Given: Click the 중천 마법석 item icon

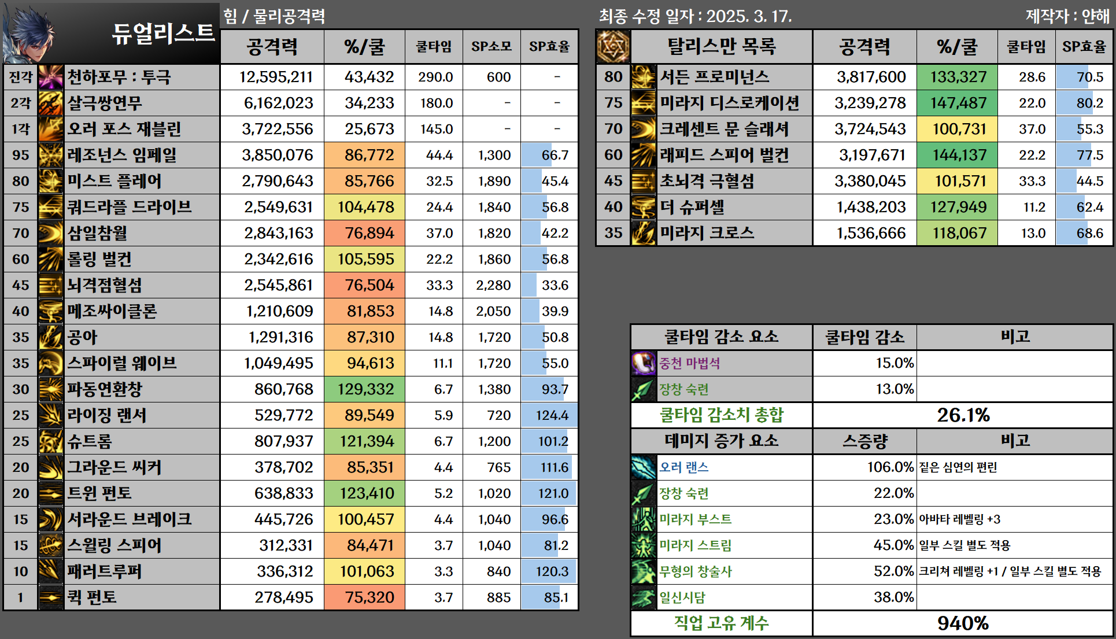Looking at the screenshot, I should [643, 363].
